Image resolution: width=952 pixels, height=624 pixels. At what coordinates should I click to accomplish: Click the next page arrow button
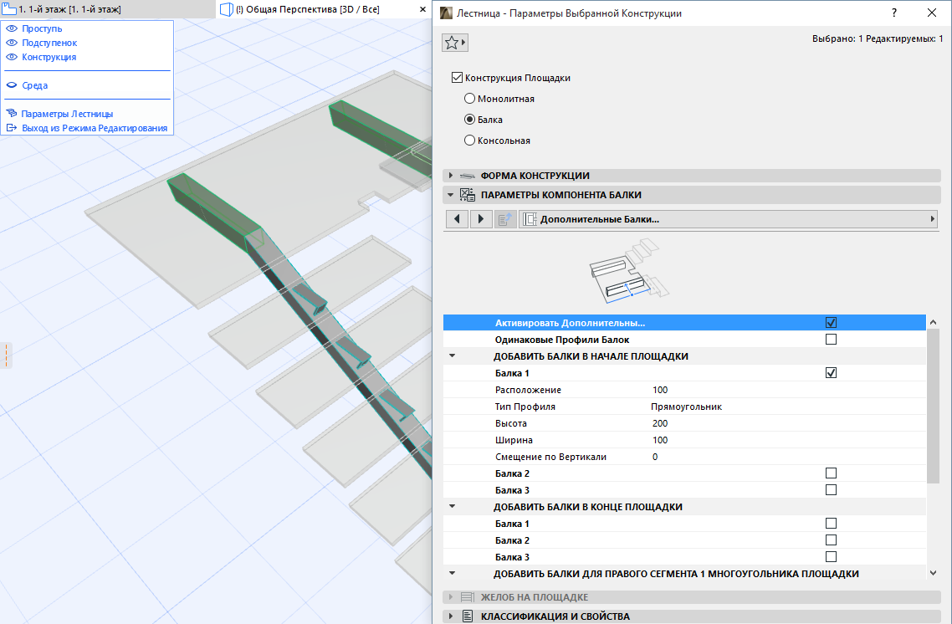tap(481, 219)
